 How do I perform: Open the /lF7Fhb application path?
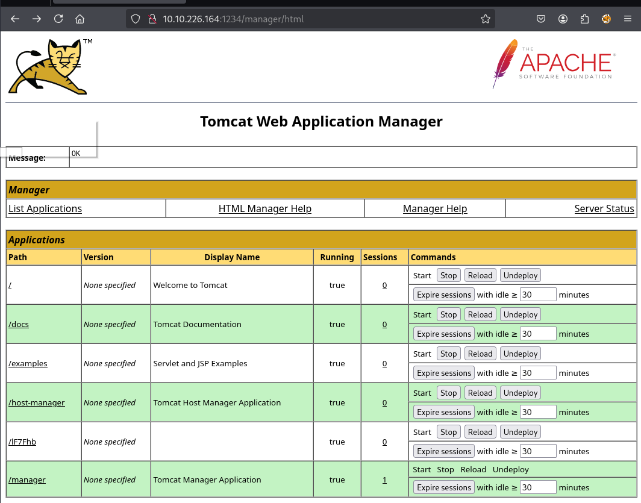coord(22,442)
